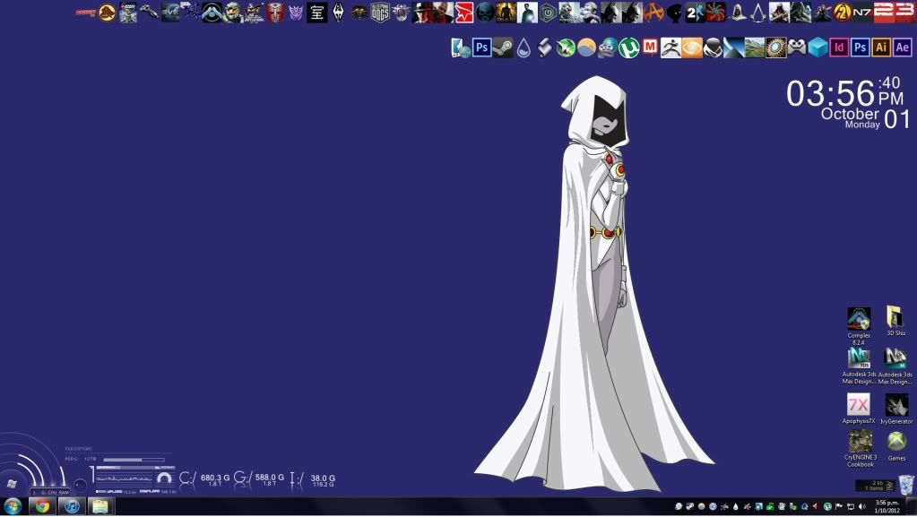Click the white Assassin's Creed insignia icon
Screen dimensions: 917x517
click(x=758, y=13)
